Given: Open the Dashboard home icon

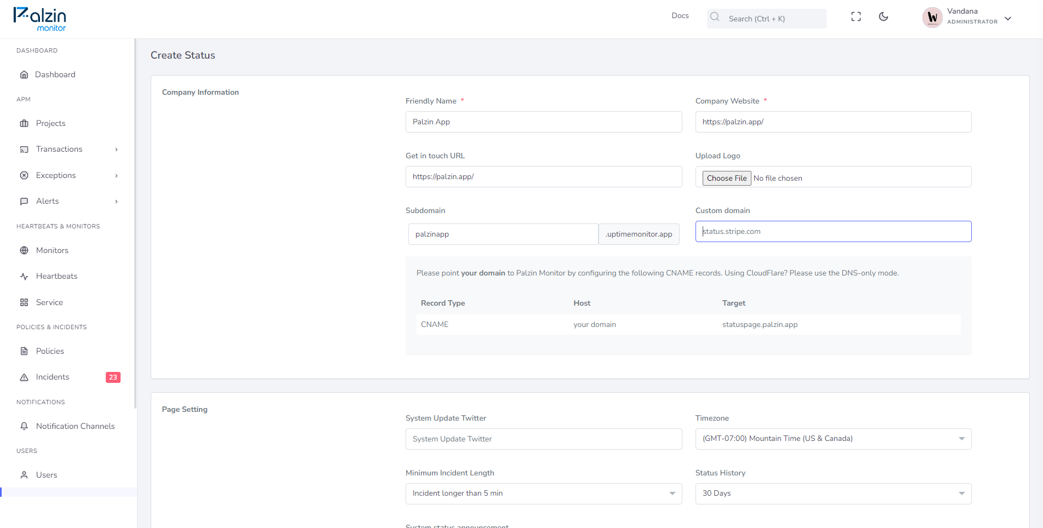Looking at the screenshot, I should 24,74.
